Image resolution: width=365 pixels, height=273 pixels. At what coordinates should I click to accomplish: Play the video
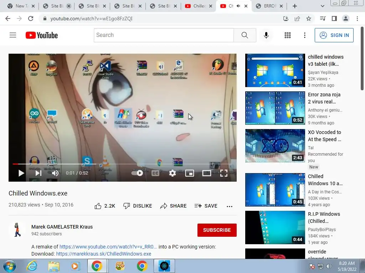[x=21, y=173]
